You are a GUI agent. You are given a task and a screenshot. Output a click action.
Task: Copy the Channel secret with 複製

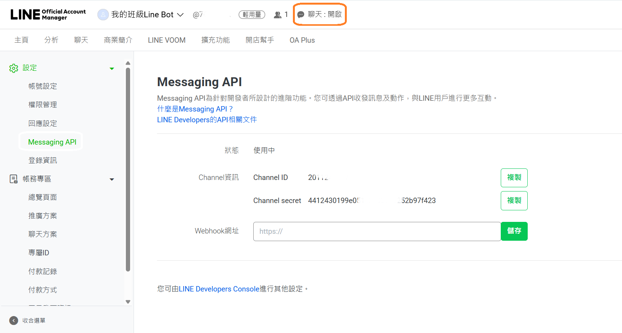[x=514, y=201]
